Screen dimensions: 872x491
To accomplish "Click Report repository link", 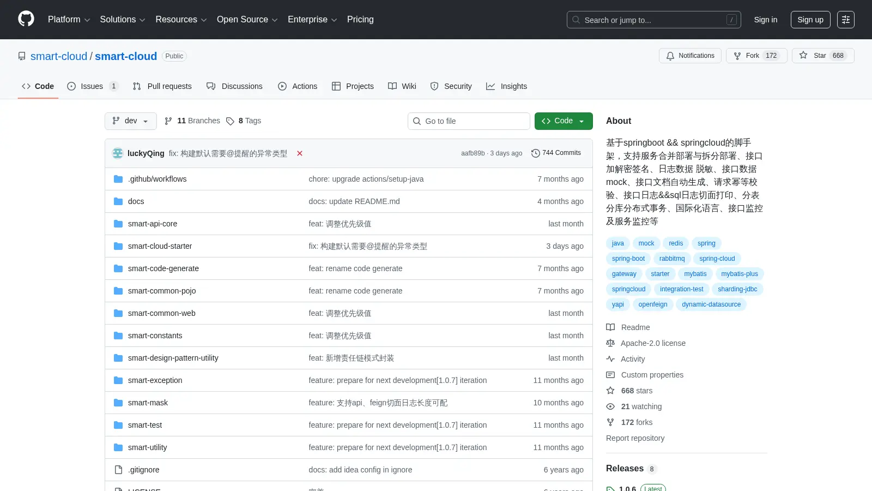I will point(635,438).
